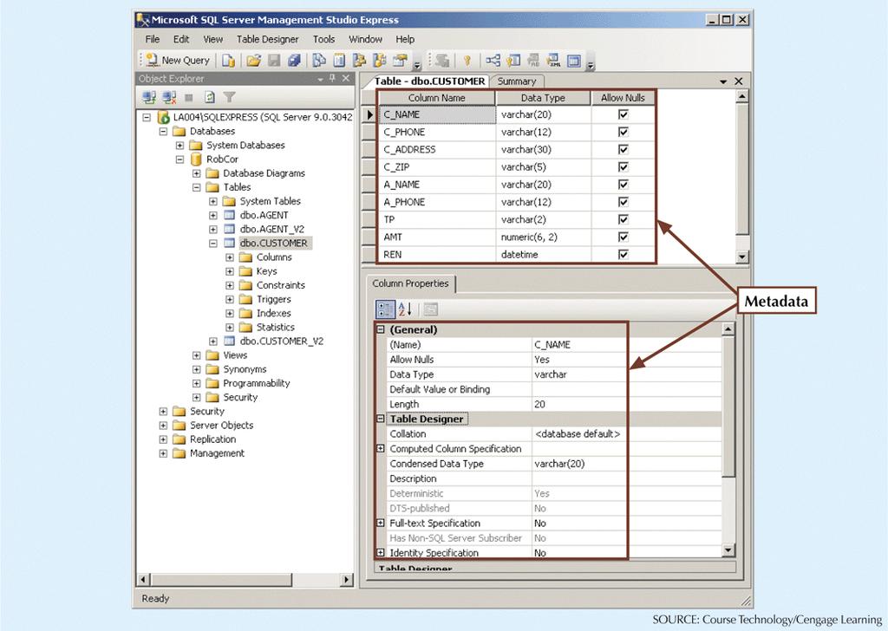Select the Column Properties tab
The width and height of the screenshot is (888, 631).
[x=410, y=283]
